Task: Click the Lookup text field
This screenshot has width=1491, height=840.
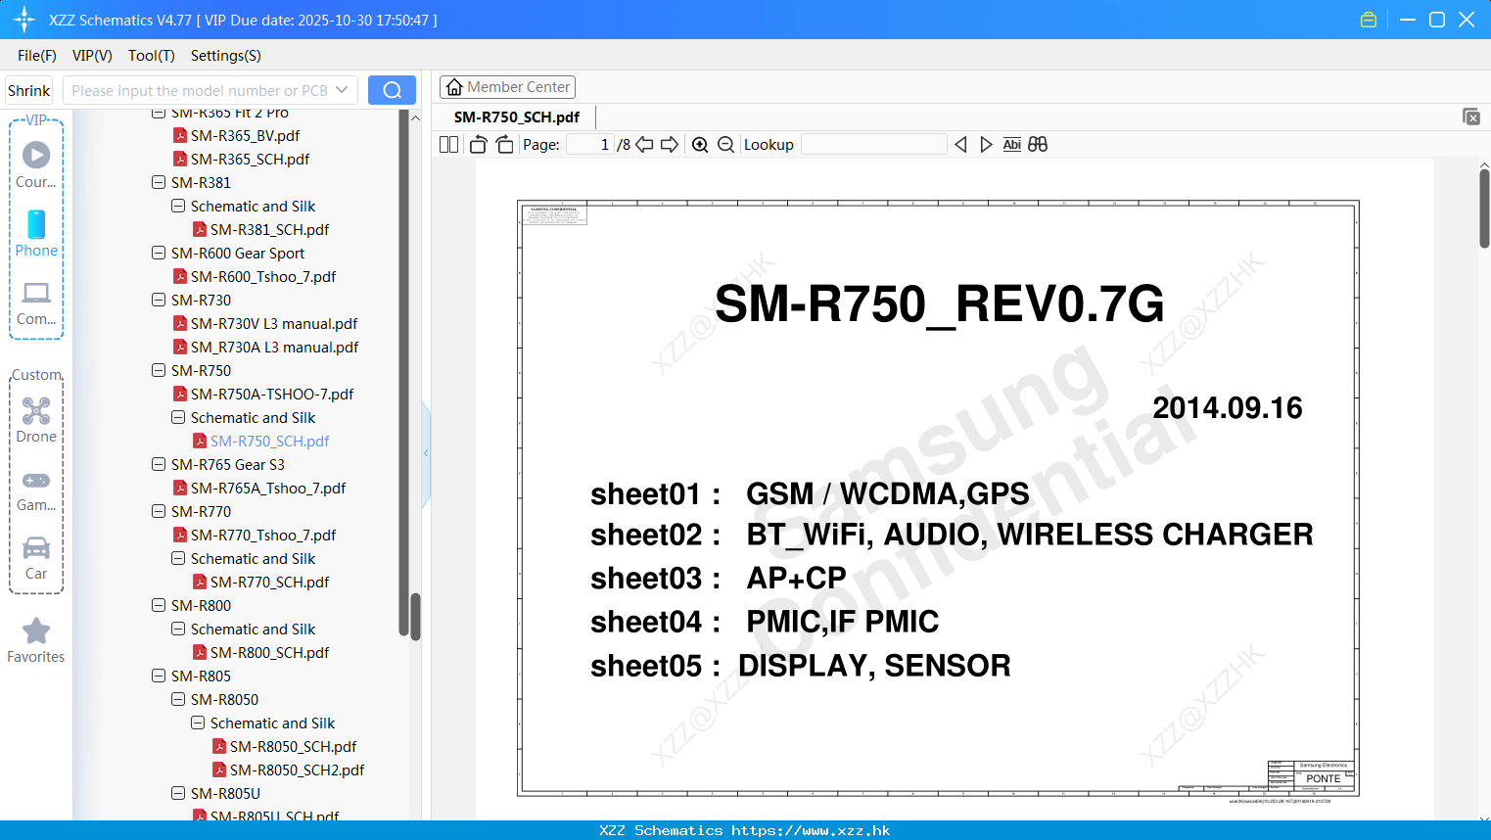Action: [873, 145]
